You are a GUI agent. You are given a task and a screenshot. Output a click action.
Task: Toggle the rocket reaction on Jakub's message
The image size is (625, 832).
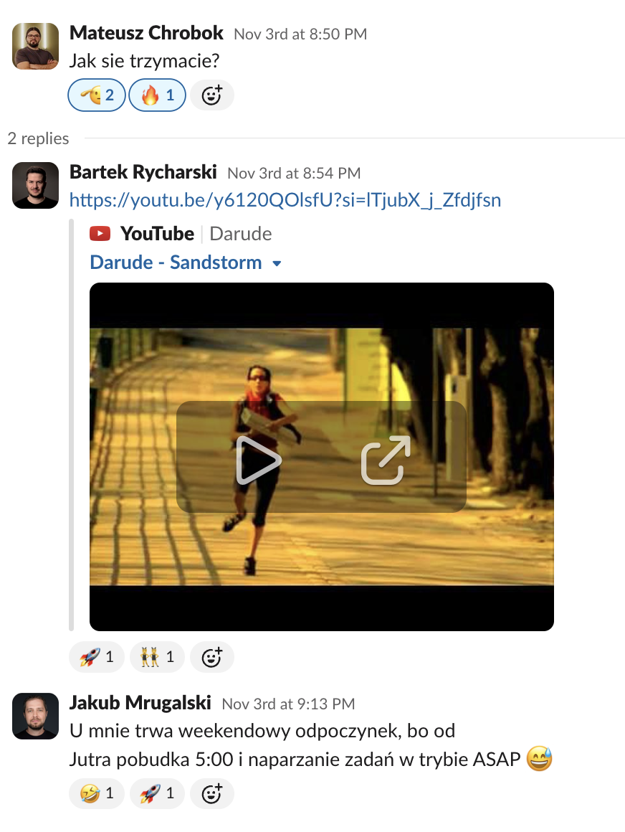tap(158, 793)
